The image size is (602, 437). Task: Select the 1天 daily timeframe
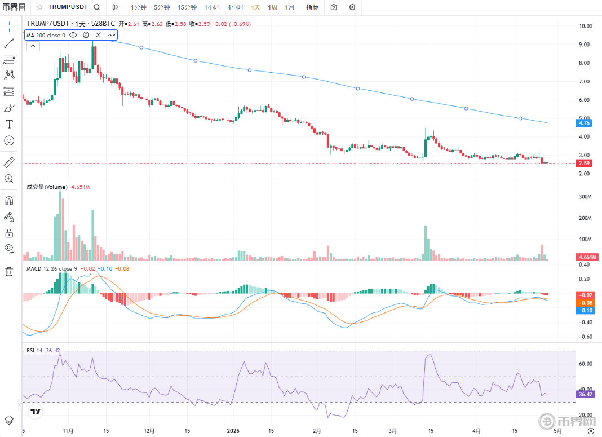coord(256,7)
